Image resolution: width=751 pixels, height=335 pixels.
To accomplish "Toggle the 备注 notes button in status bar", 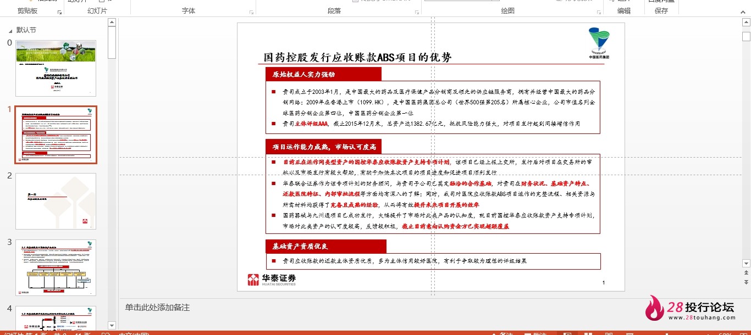I will 502,333.
